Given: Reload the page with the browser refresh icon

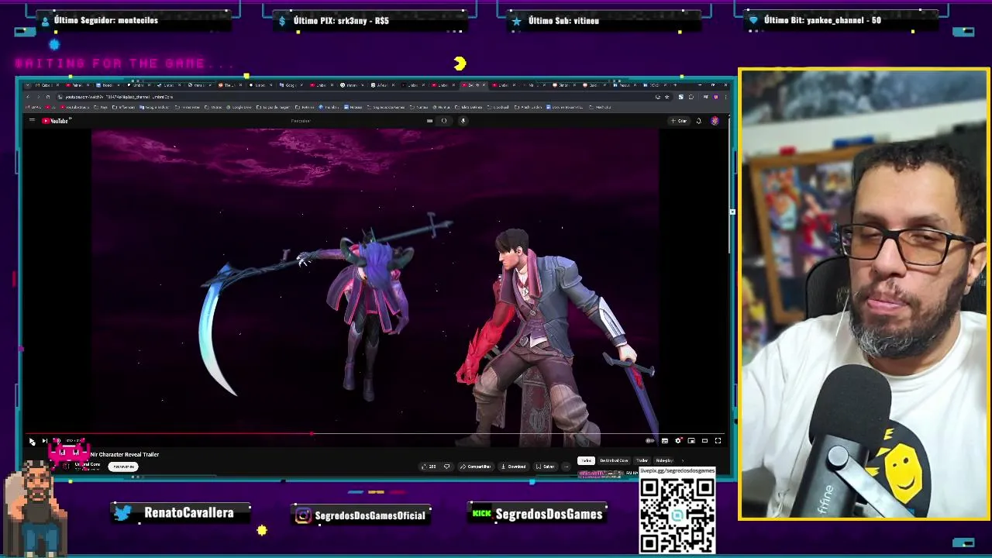Looking at the screenshot, I should tap(48, 97).
